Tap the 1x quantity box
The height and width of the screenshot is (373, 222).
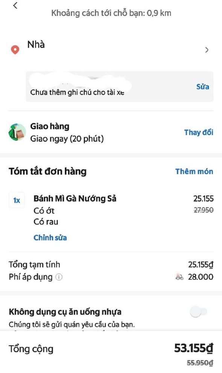[x=17, y=200]
